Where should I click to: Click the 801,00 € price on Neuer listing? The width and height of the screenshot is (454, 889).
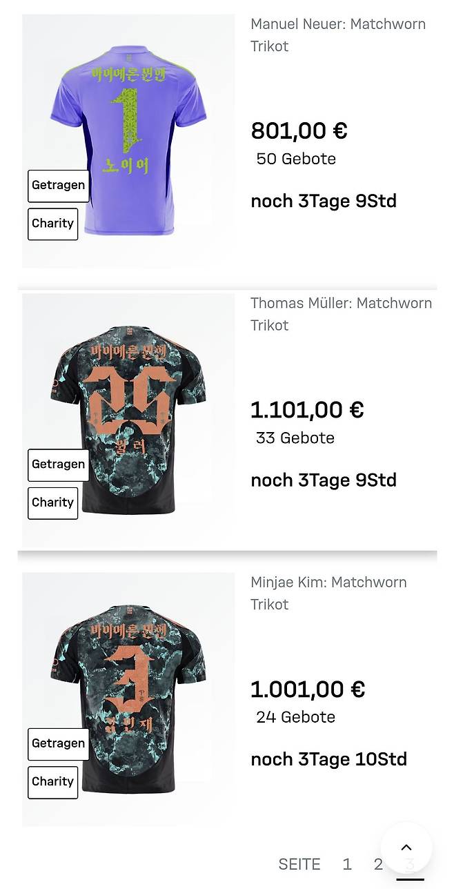[x=299, y=130]
